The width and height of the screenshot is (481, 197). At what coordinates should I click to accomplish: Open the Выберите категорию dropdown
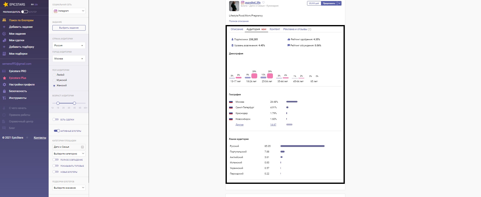pos(69,154)
